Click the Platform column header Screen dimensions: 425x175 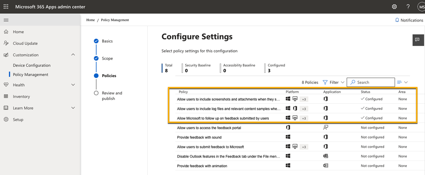292,92
